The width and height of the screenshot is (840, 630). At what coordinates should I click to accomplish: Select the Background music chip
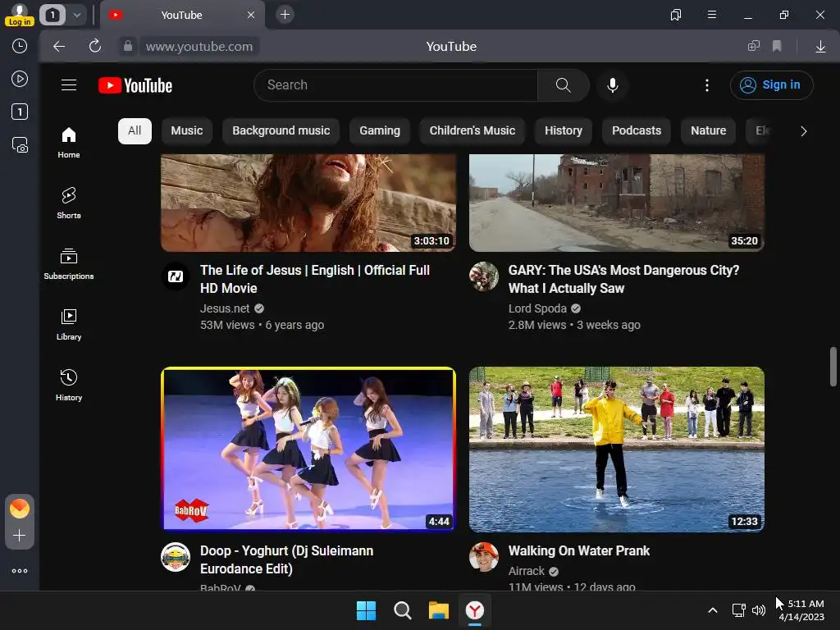point(281,131)
